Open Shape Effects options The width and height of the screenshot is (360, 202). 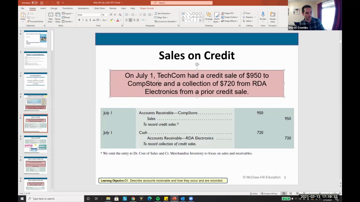click(229, 21)
